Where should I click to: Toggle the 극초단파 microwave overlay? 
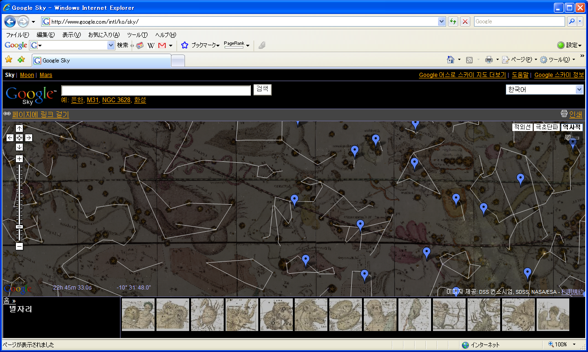pyautogui.click(x=546, y=127)
